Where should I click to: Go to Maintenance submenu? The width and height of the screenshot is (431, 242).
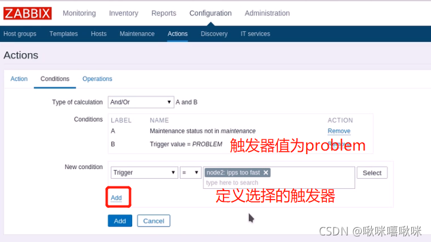click(x=137, y=34)
